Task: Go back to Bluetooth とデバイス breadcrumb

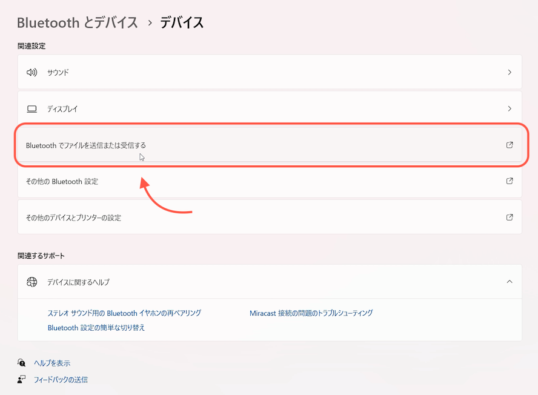Action: pos(78,23)
